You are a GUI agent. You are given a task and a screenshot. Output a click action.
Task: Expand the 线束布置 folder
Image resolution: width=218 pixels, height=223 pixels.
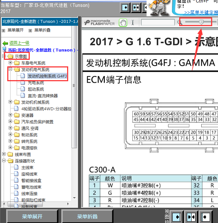click(4, 154)
